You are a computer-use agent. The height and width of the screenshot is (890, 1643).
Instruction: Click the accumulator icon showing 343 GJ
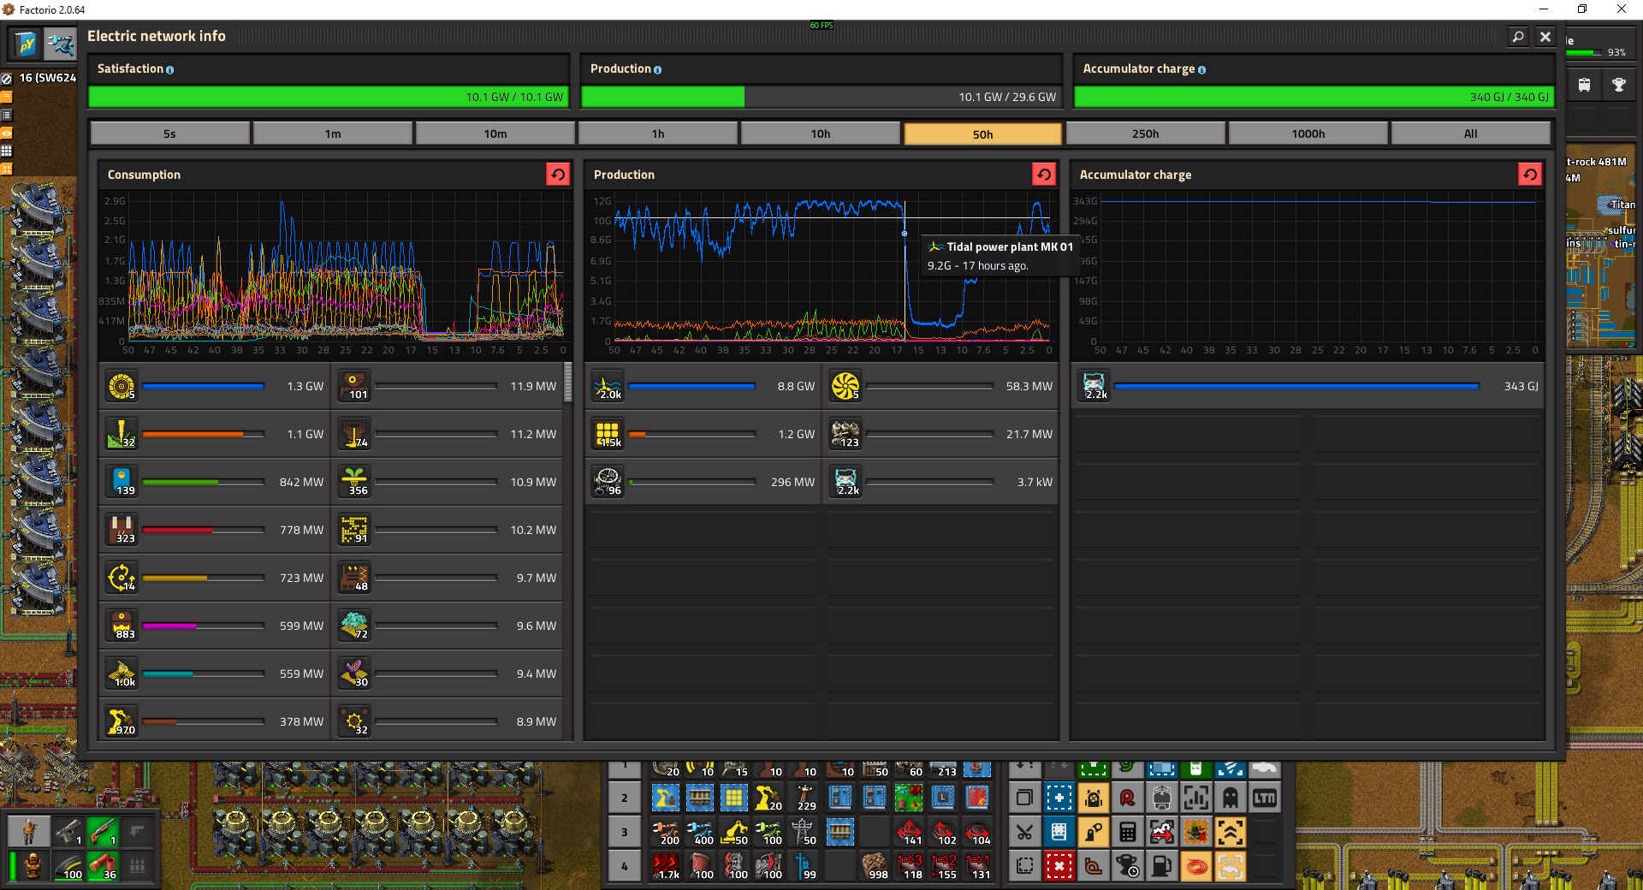(x=1095, y=387)
